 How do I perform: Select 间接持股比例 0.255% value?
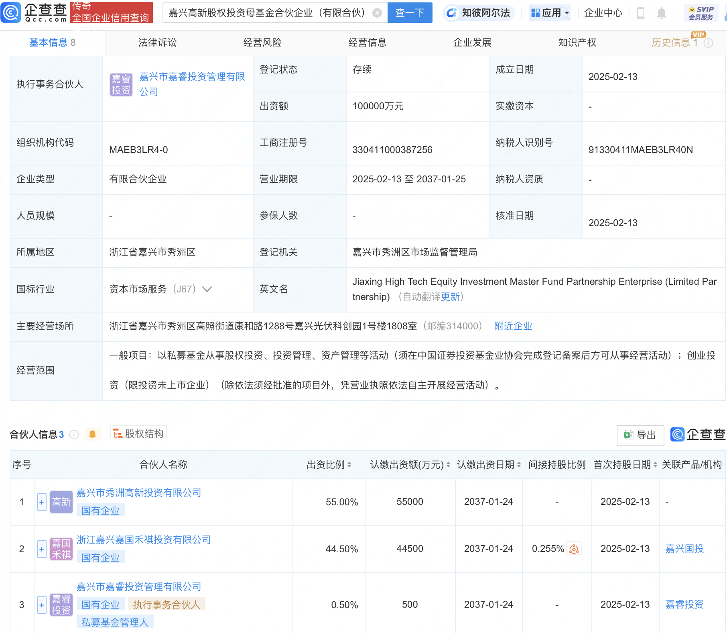(x=548, y=549)
